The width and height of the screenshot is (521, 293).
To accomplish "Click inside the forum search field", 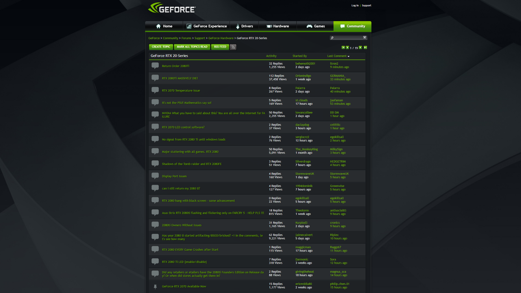I will [x=348, y=38].
